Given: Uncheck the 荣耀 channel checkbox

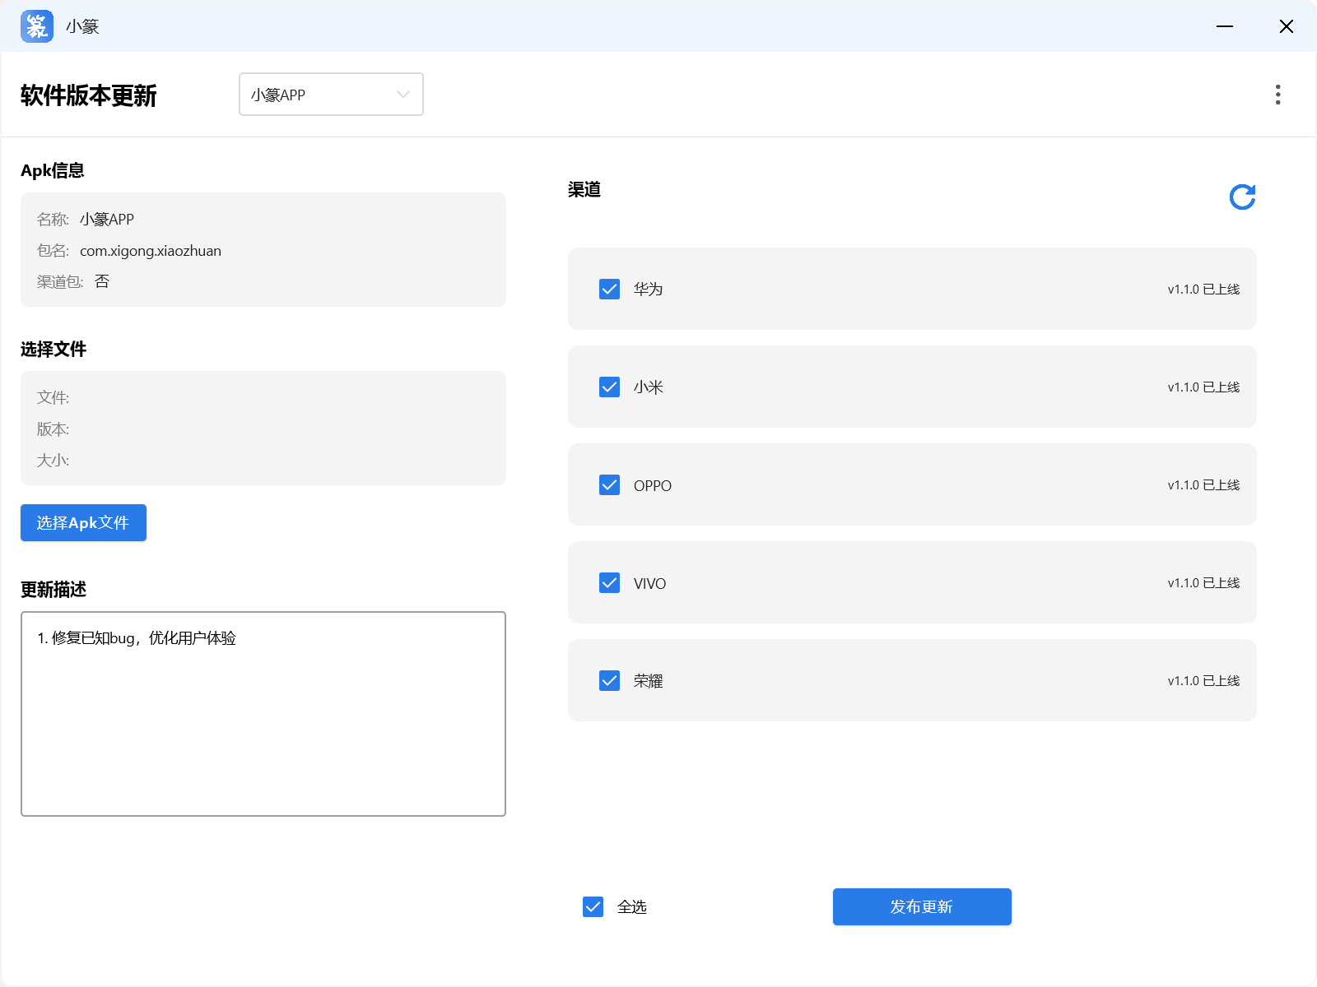Looking at the screenshot, I should coord(609,681).
